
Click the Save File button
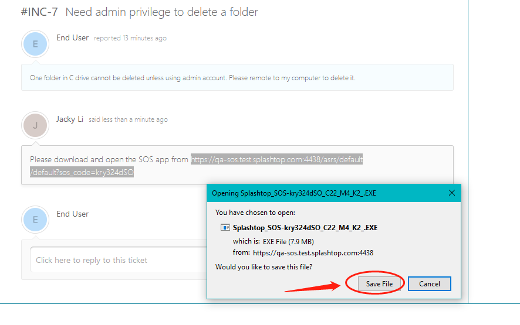[379, 284]
